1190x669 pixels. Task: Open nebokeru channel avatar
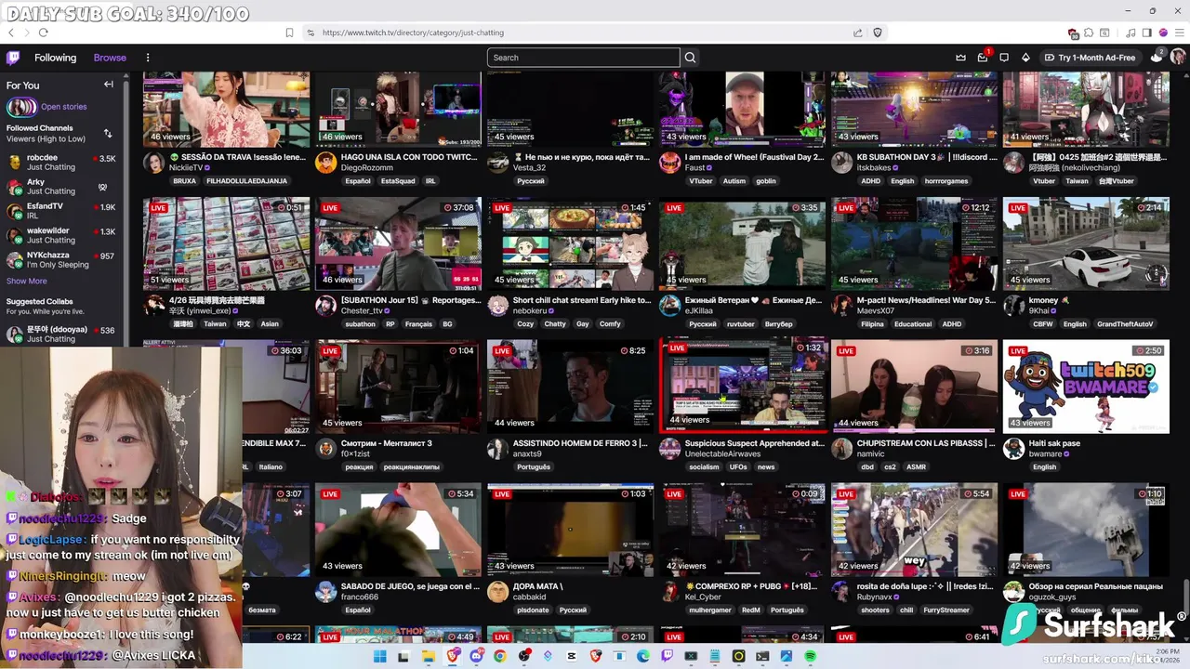498,306
